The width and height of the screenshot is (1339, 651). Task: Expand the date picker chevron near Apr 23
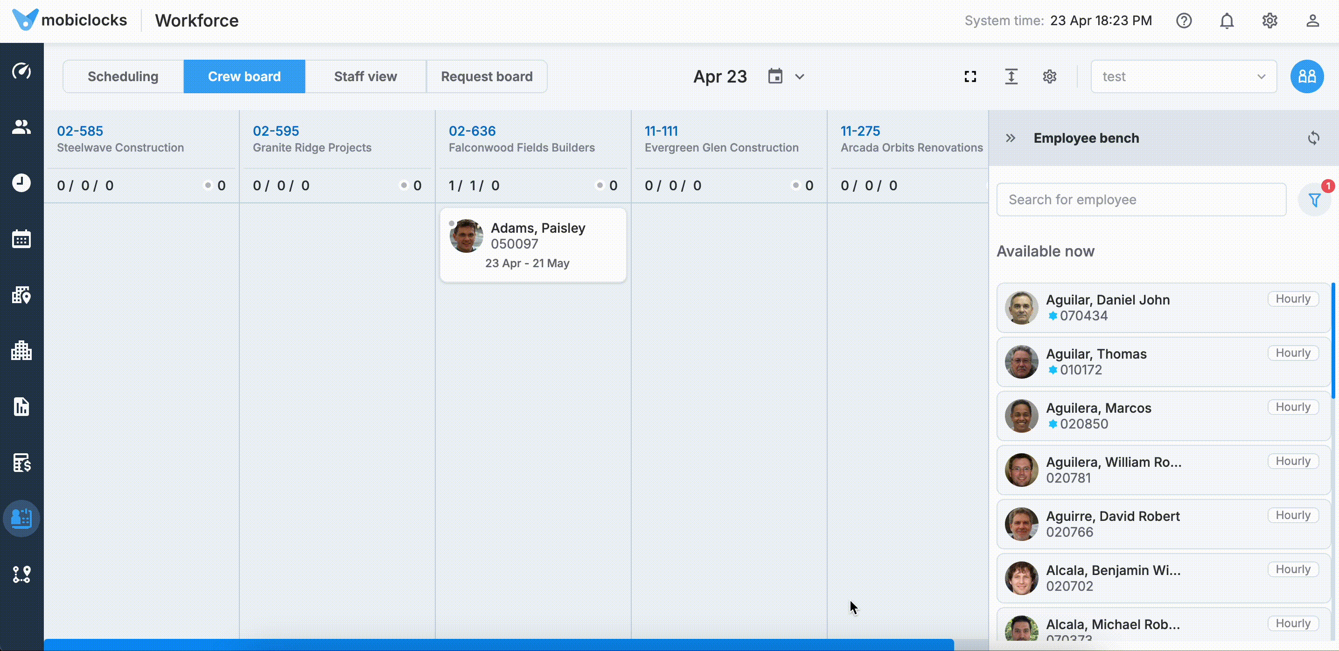pos(800,77)
